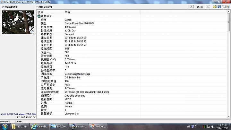Open an image file with folder icon
Viewport: 231px width, 130px height.
click(215, 7)
